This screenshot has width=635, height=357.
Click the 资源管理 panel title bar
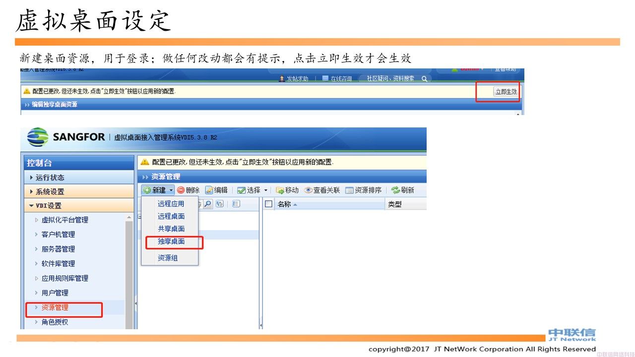281,177
